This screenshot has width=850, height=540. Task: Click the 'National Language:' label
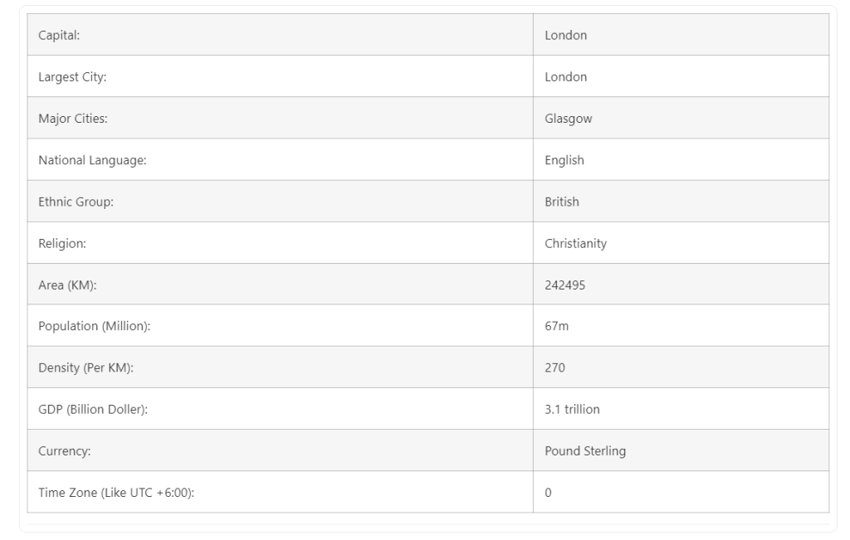point(92,160)
